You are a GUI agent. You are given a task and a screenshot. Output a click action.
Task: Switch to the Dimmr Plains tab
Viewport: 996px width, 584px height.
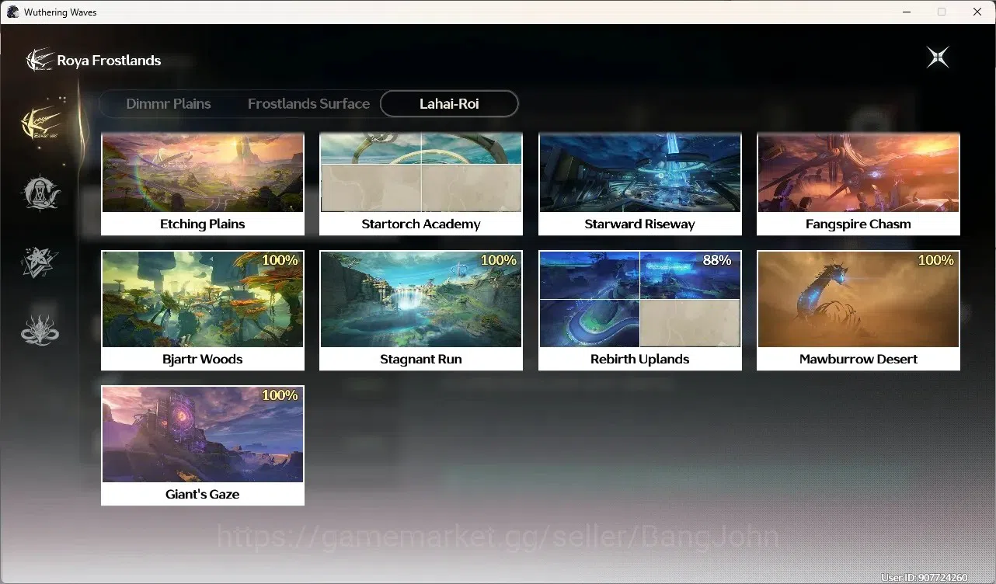point(169,103)
